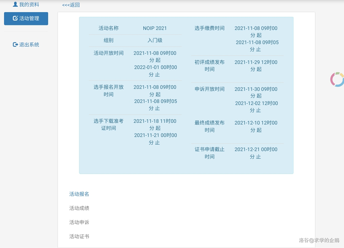The image size is (344, 248).
Task: Open the 活动报名 section
Action: [79, 194]
